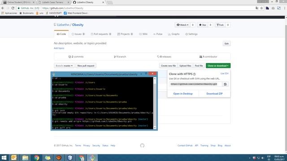Viewport: 287px width, 161px height.
Task: Click Open in Desktop
Action: point(183,93)
